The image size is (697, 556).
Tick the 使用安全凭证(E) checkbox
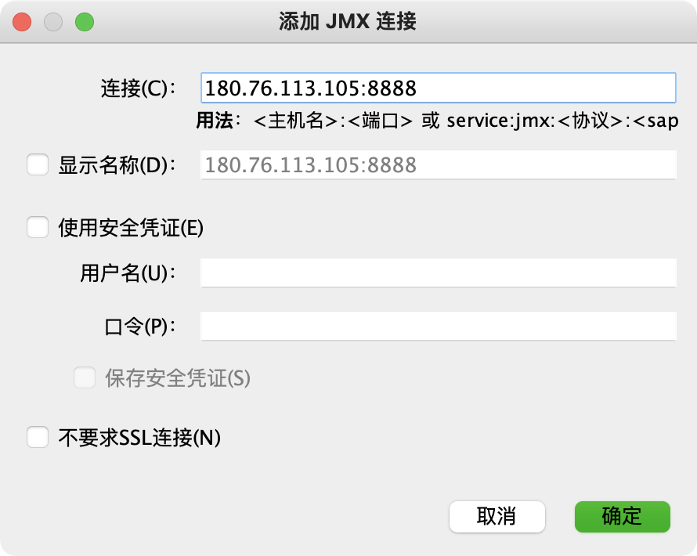pos(38,227)
